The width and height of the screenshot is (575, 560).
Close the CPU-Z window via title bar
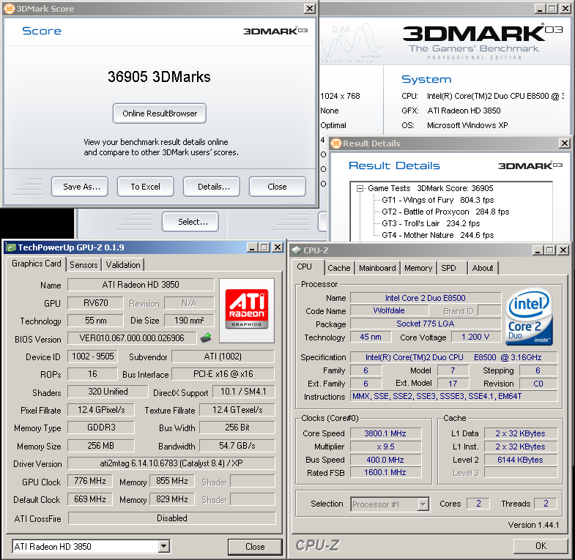pyautogui.click(x=563, y=250)
